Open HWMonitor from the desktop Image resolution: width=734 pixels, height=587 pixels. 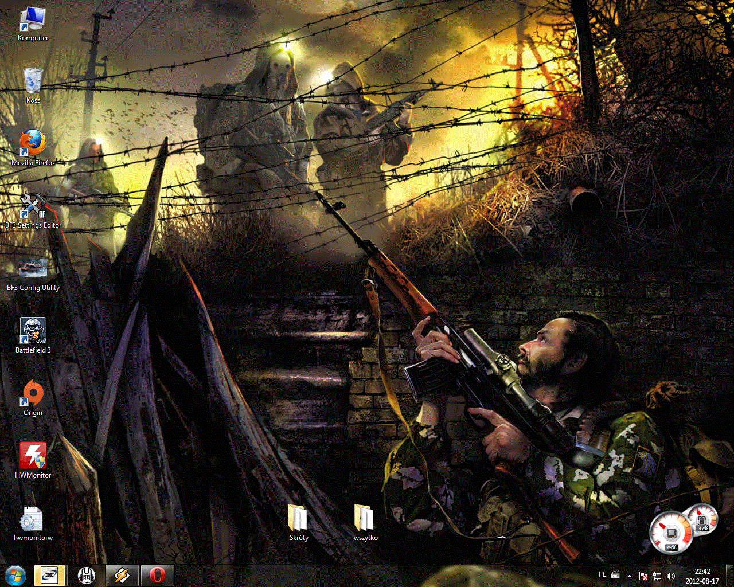[x=33, y=460]
